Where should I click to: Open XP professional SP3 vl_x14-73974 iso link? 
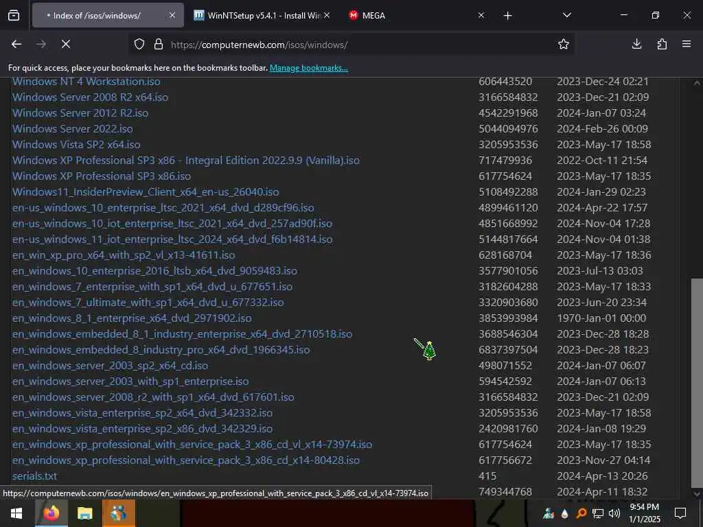[192, 445]
